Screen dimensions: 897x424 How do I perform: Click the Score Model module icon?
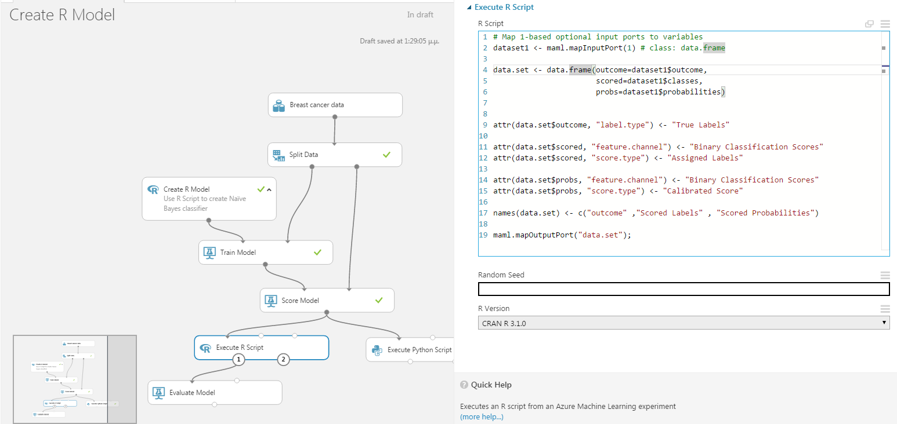click(x=270, y=301)
